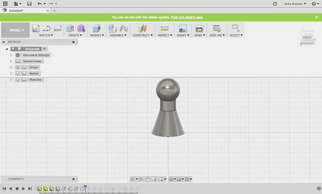Open the MODIFY menu

click(97, 35)
